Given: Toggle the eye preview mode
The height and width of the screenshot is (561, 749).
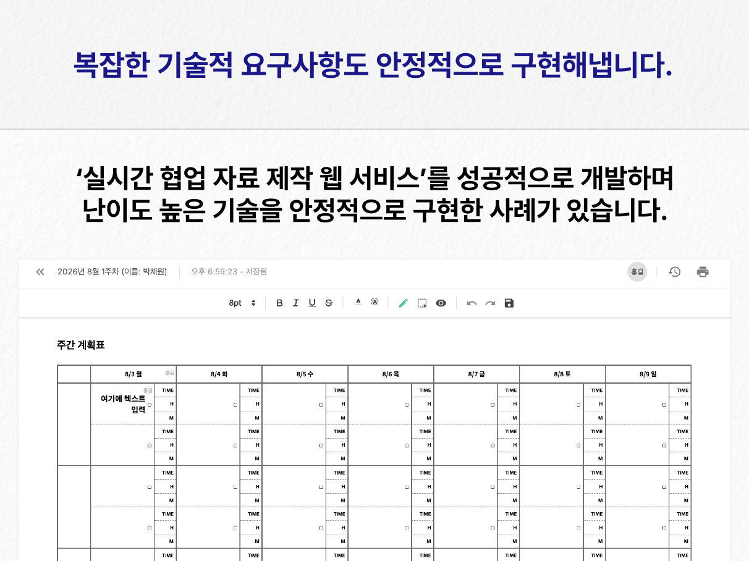Looking at the screenshot, I should pos(441,303).
